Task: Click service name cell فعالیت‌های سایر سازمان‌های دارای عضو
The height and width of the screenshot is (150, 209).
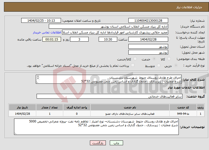Action: [130, 114]
